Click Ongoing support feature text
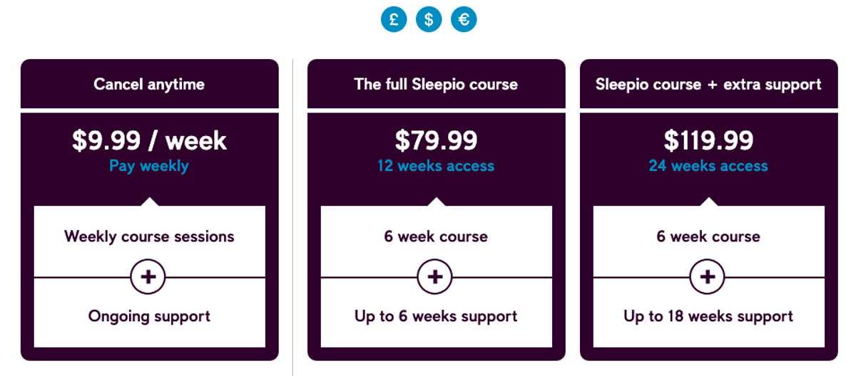Viewport: 856px width, 376px height. coord(149,316)
